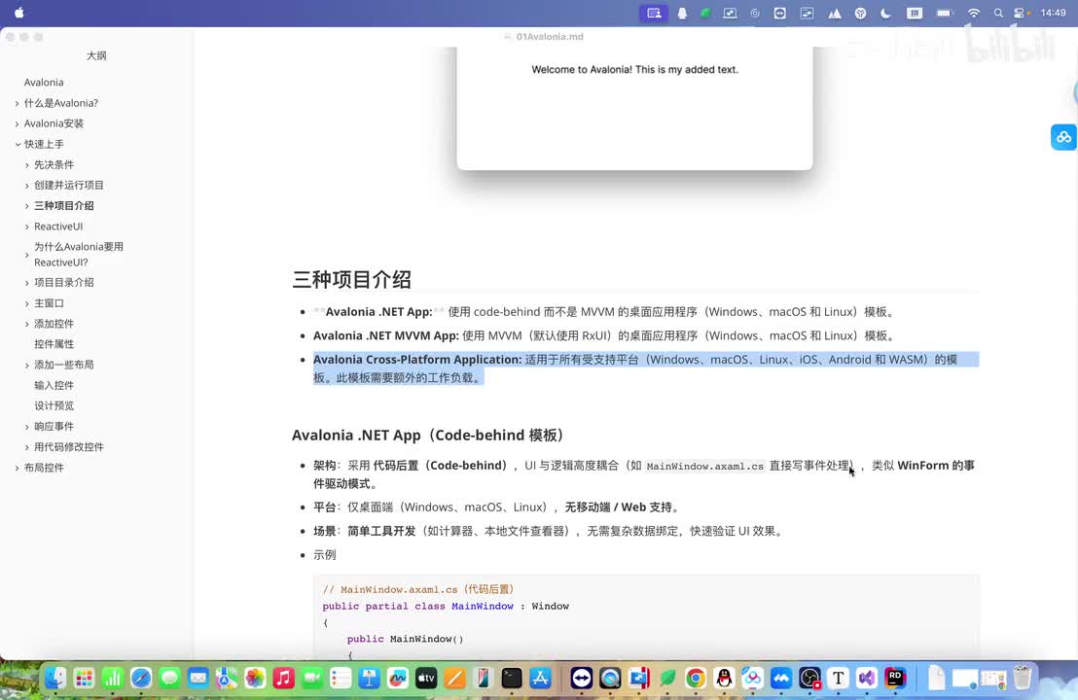Expand 项目目录介绍 outline item
The height and width of the screenshot is (700, 1078).
tap(27, 283)
